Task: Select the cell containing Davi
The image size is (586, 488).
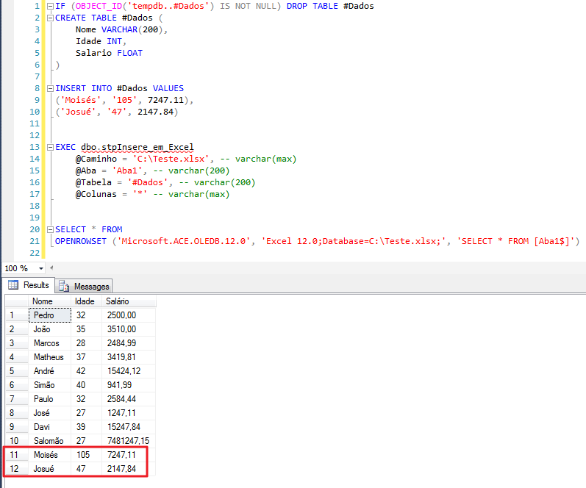Action: point(50,427)
